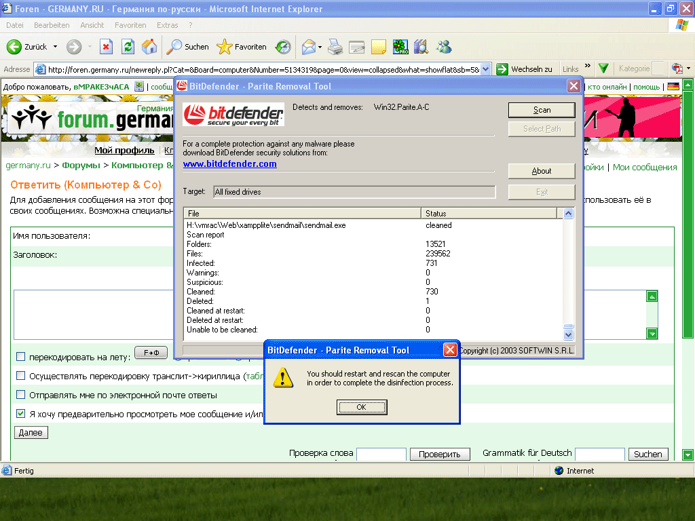Click OK in the restart message box
695x521 pixels.
(362, 407)
